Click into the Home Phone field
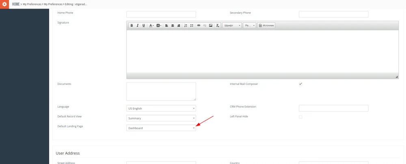The width and height of the screenshot is (406, 164). tap(161, 14)
